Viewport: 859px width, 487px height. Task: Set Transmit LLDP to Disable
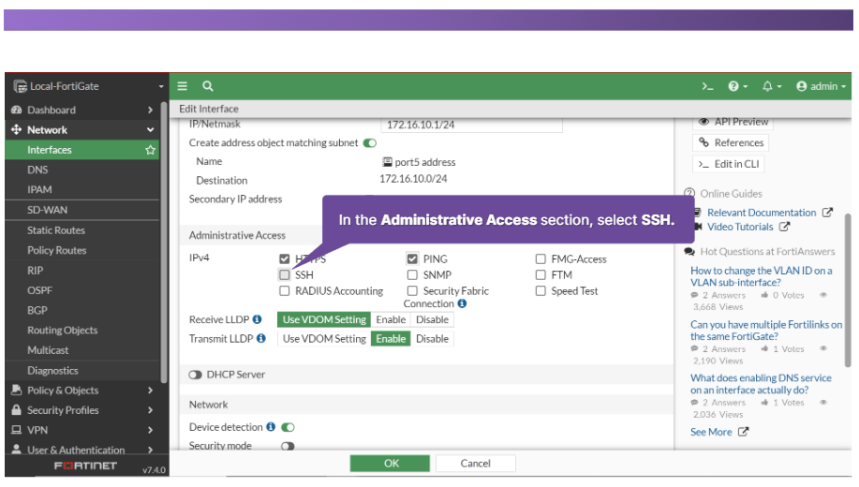click(432, 339)
